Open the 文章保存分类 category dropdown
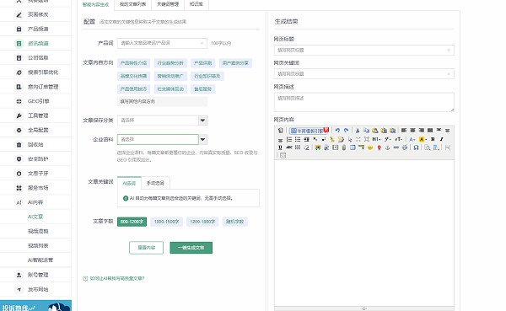506x311 pixels. pyautogui.click(x=162, y=121)
